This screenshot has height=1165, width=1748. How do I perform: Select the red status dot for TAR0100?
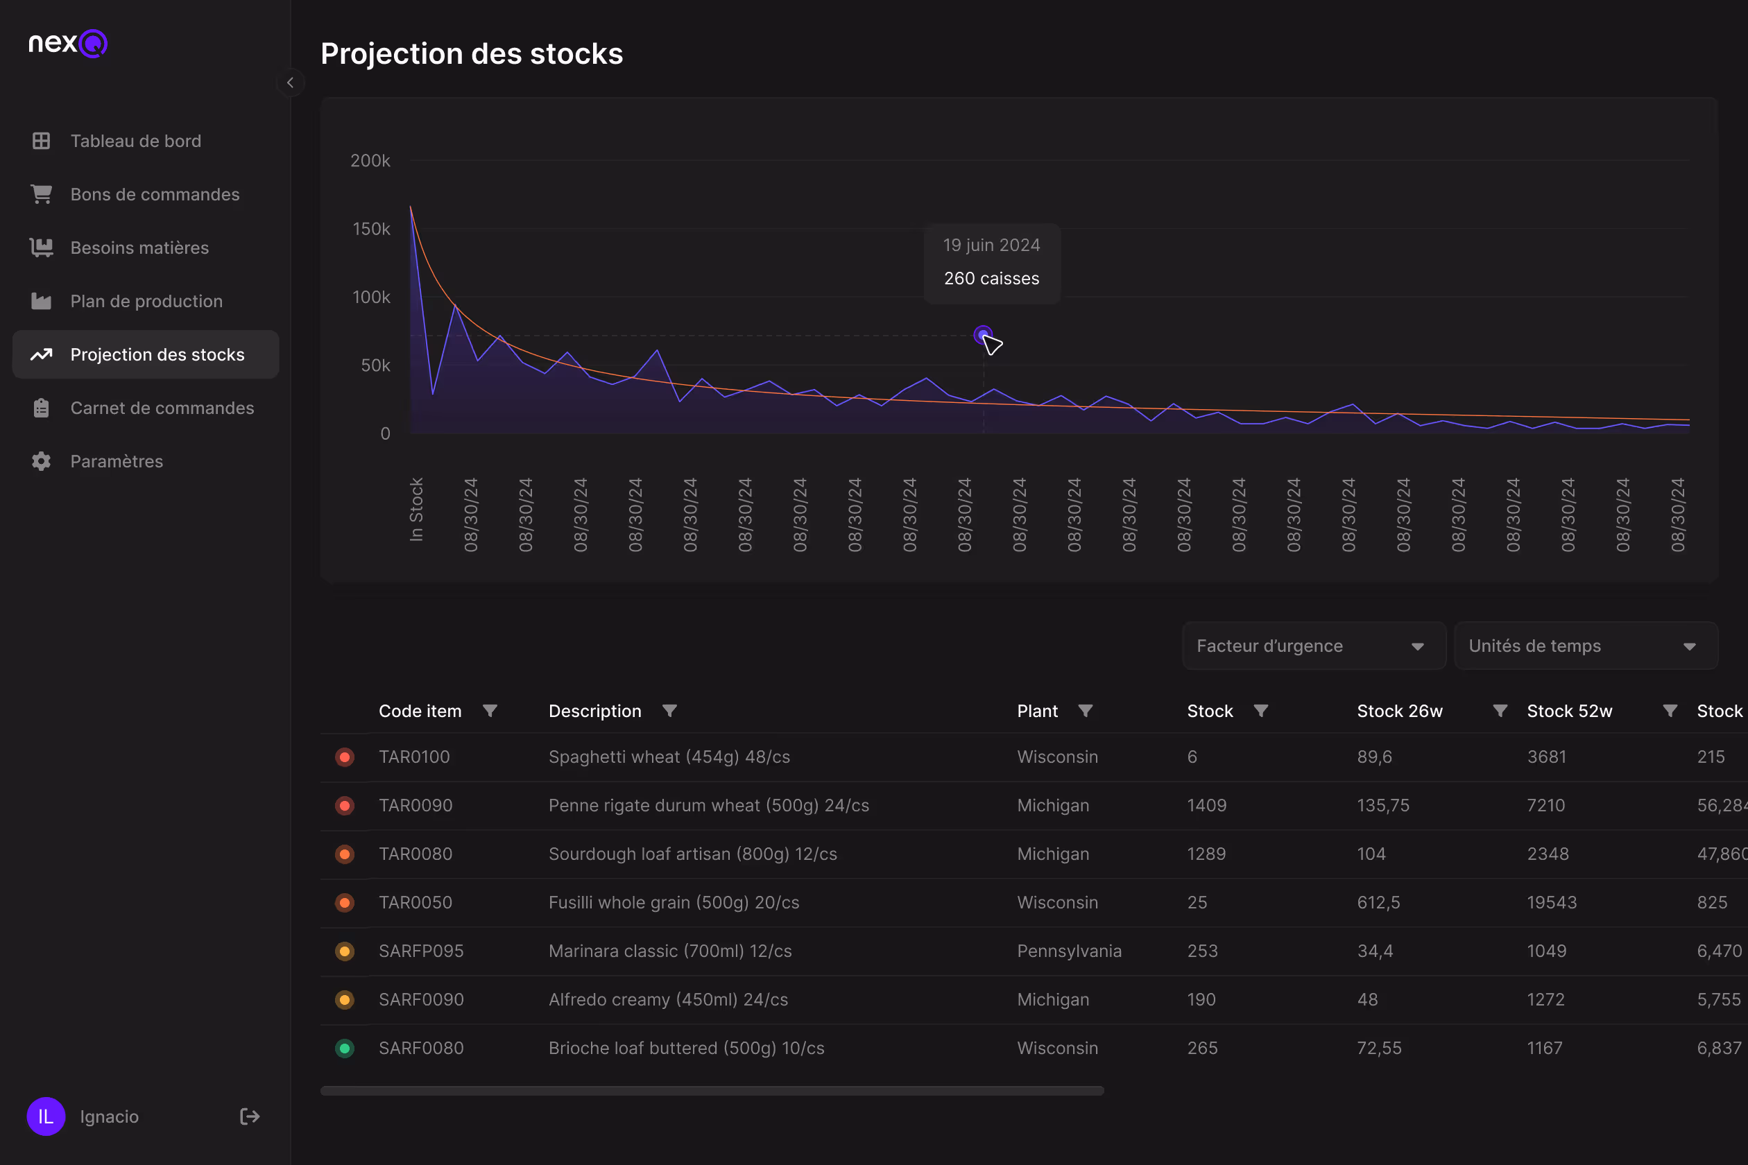[344, 757]
